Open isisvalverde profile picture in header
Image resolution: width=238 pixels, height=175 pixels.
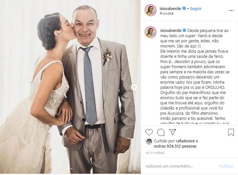pyautogui.click(x=150, y=10)
